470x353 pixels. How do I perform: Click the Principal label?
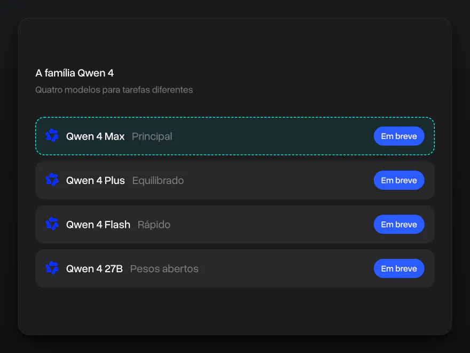[x=152, y=136]
